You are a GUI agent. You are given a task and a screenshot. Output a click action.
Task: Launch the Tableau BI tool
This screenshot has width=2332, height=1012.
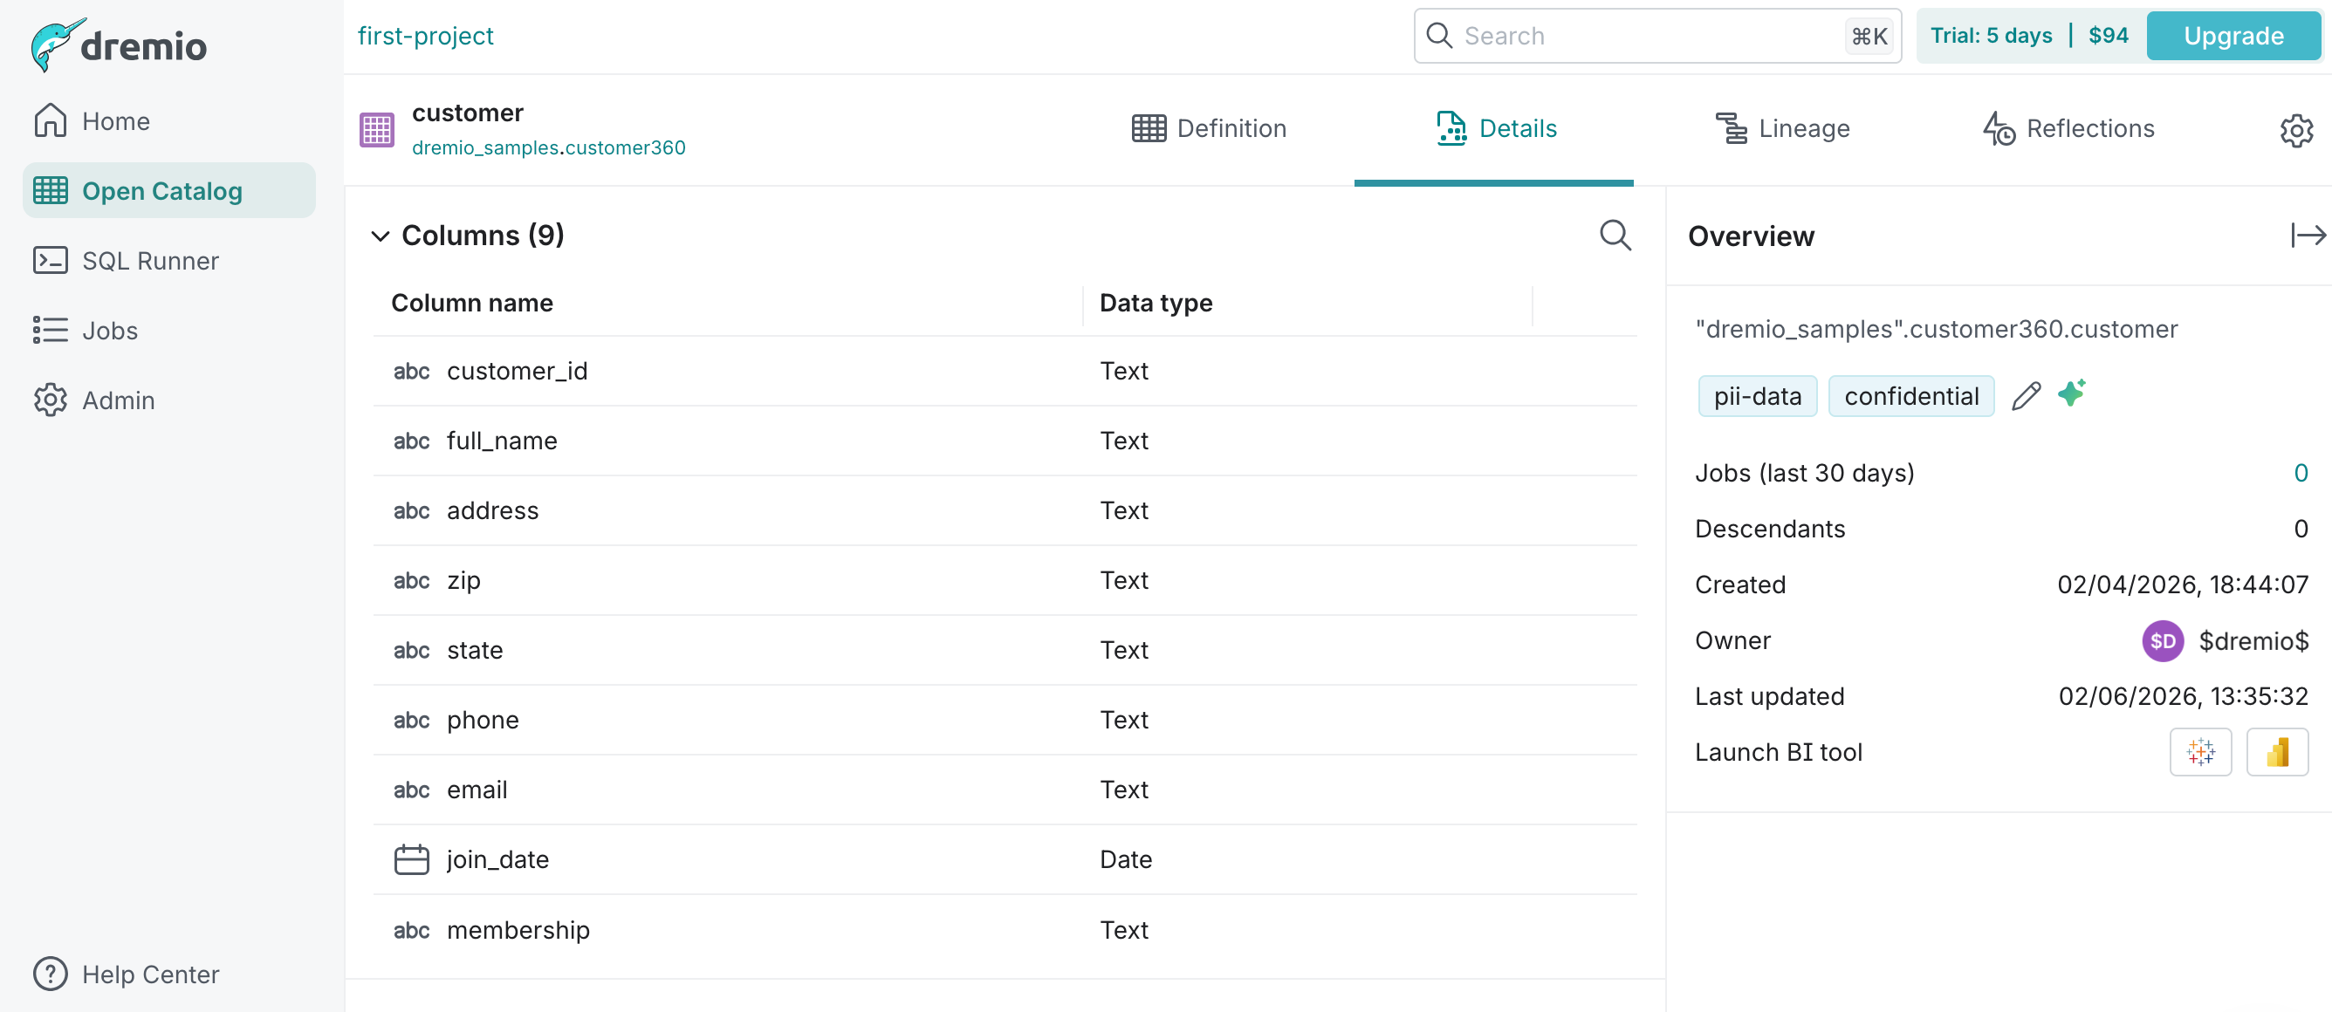click(x=2202, y=752)
